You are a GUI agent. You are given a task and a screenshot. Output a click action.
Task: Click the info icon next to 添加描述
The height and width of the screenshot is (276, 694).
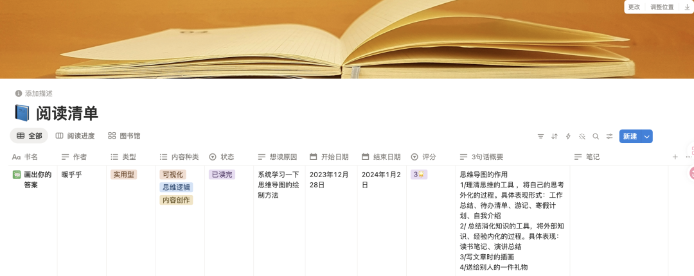point(19,93)
